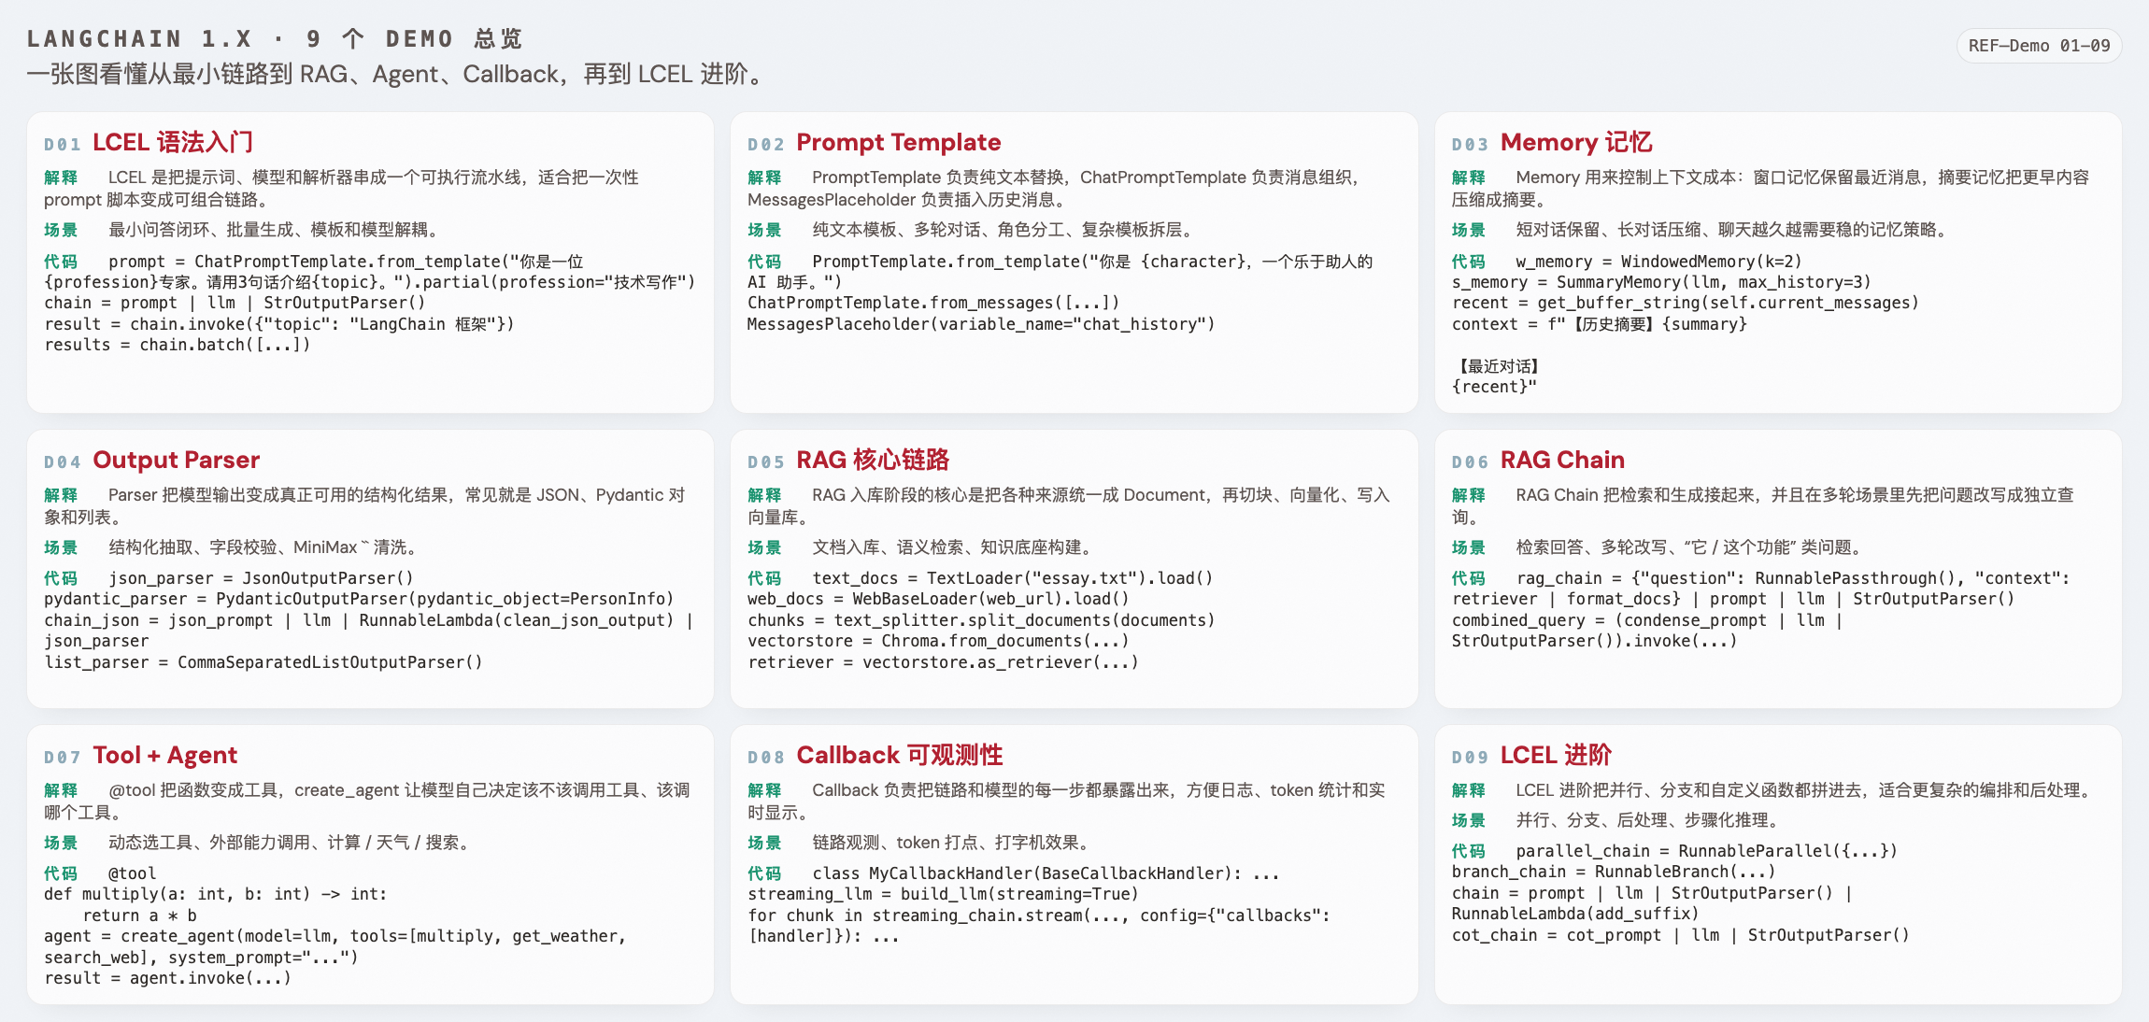Click 场景 label in Callback 可观测性 card
Screen dimensions: 2149x1022
point(764,843)
